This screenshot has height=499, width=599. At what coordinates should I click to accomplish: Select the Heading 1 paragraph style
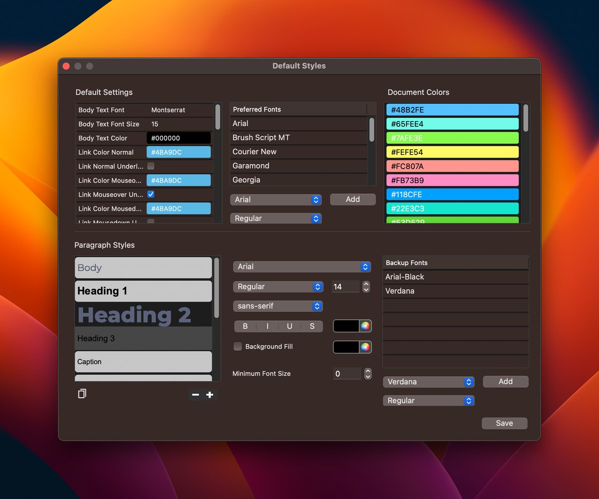point(143,291)
